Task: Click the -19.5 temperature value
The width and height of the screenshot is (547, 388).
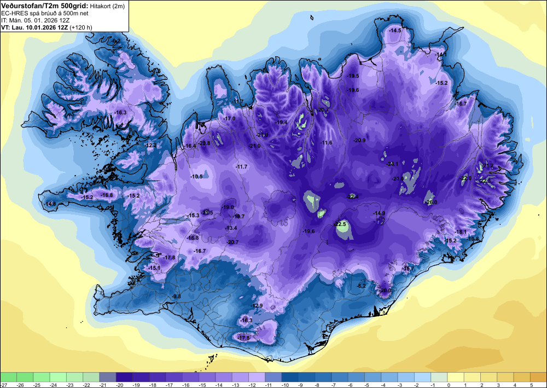Action: point(353,76)
